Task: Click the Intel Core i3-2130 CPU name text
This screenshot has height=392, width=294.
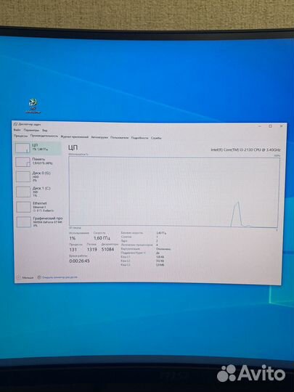Action: coord(245,150)
